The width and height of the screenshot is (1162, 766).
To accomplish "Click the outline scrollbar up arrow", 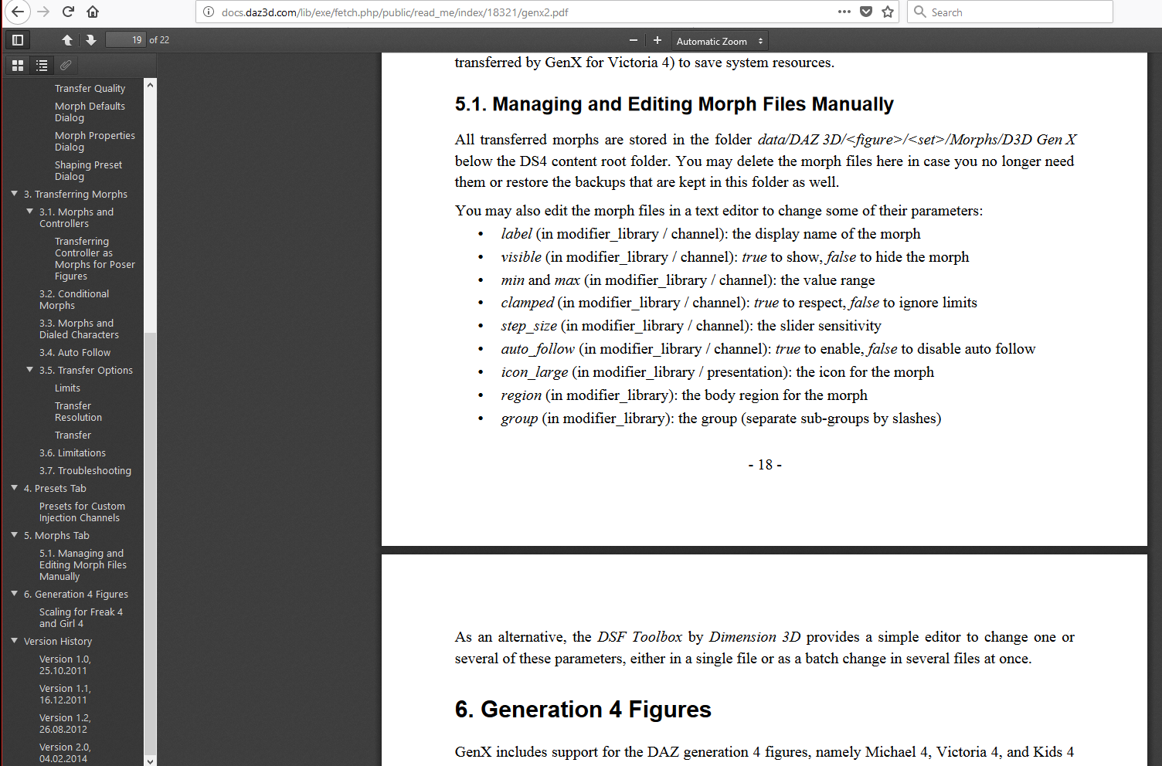I will pos(150,84).
